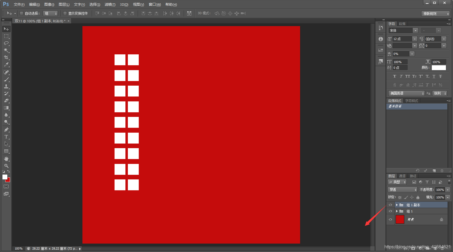Viewport: 453px width, 252px height.
Task: Open the 文件 menu
Action: point(19,5)
